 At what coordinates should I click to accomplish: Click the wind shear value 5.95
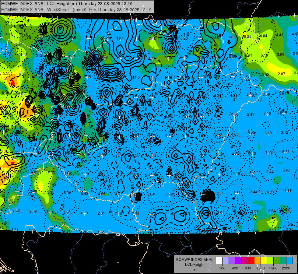point(68,193)
